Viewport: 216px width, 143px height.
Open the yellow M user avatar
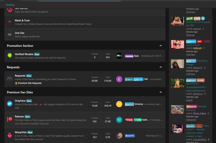coord(119,104)
